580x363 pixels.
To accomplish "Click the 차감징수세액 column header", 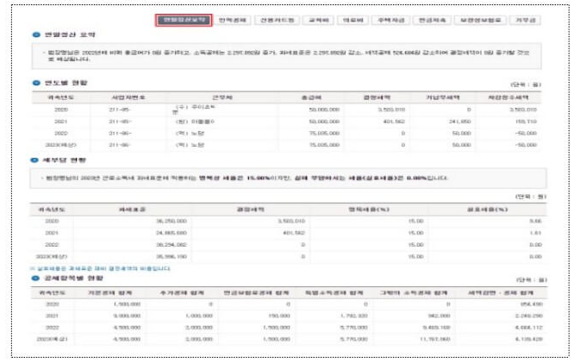I will coord(508,97).
